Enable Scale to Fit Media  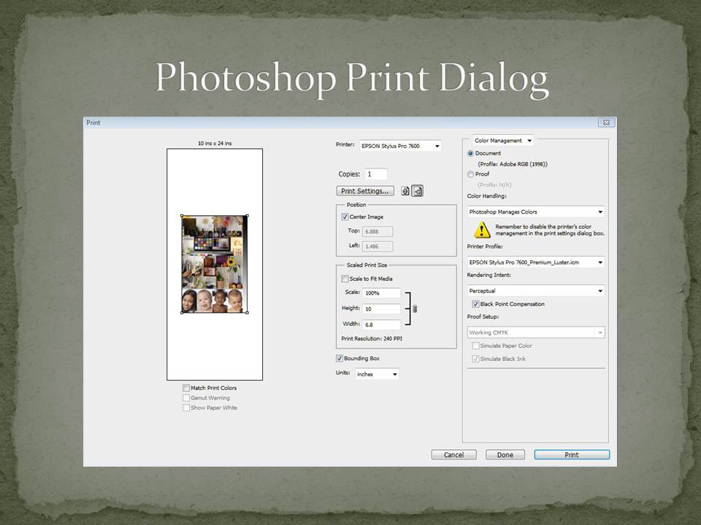[x=345, y=279]
